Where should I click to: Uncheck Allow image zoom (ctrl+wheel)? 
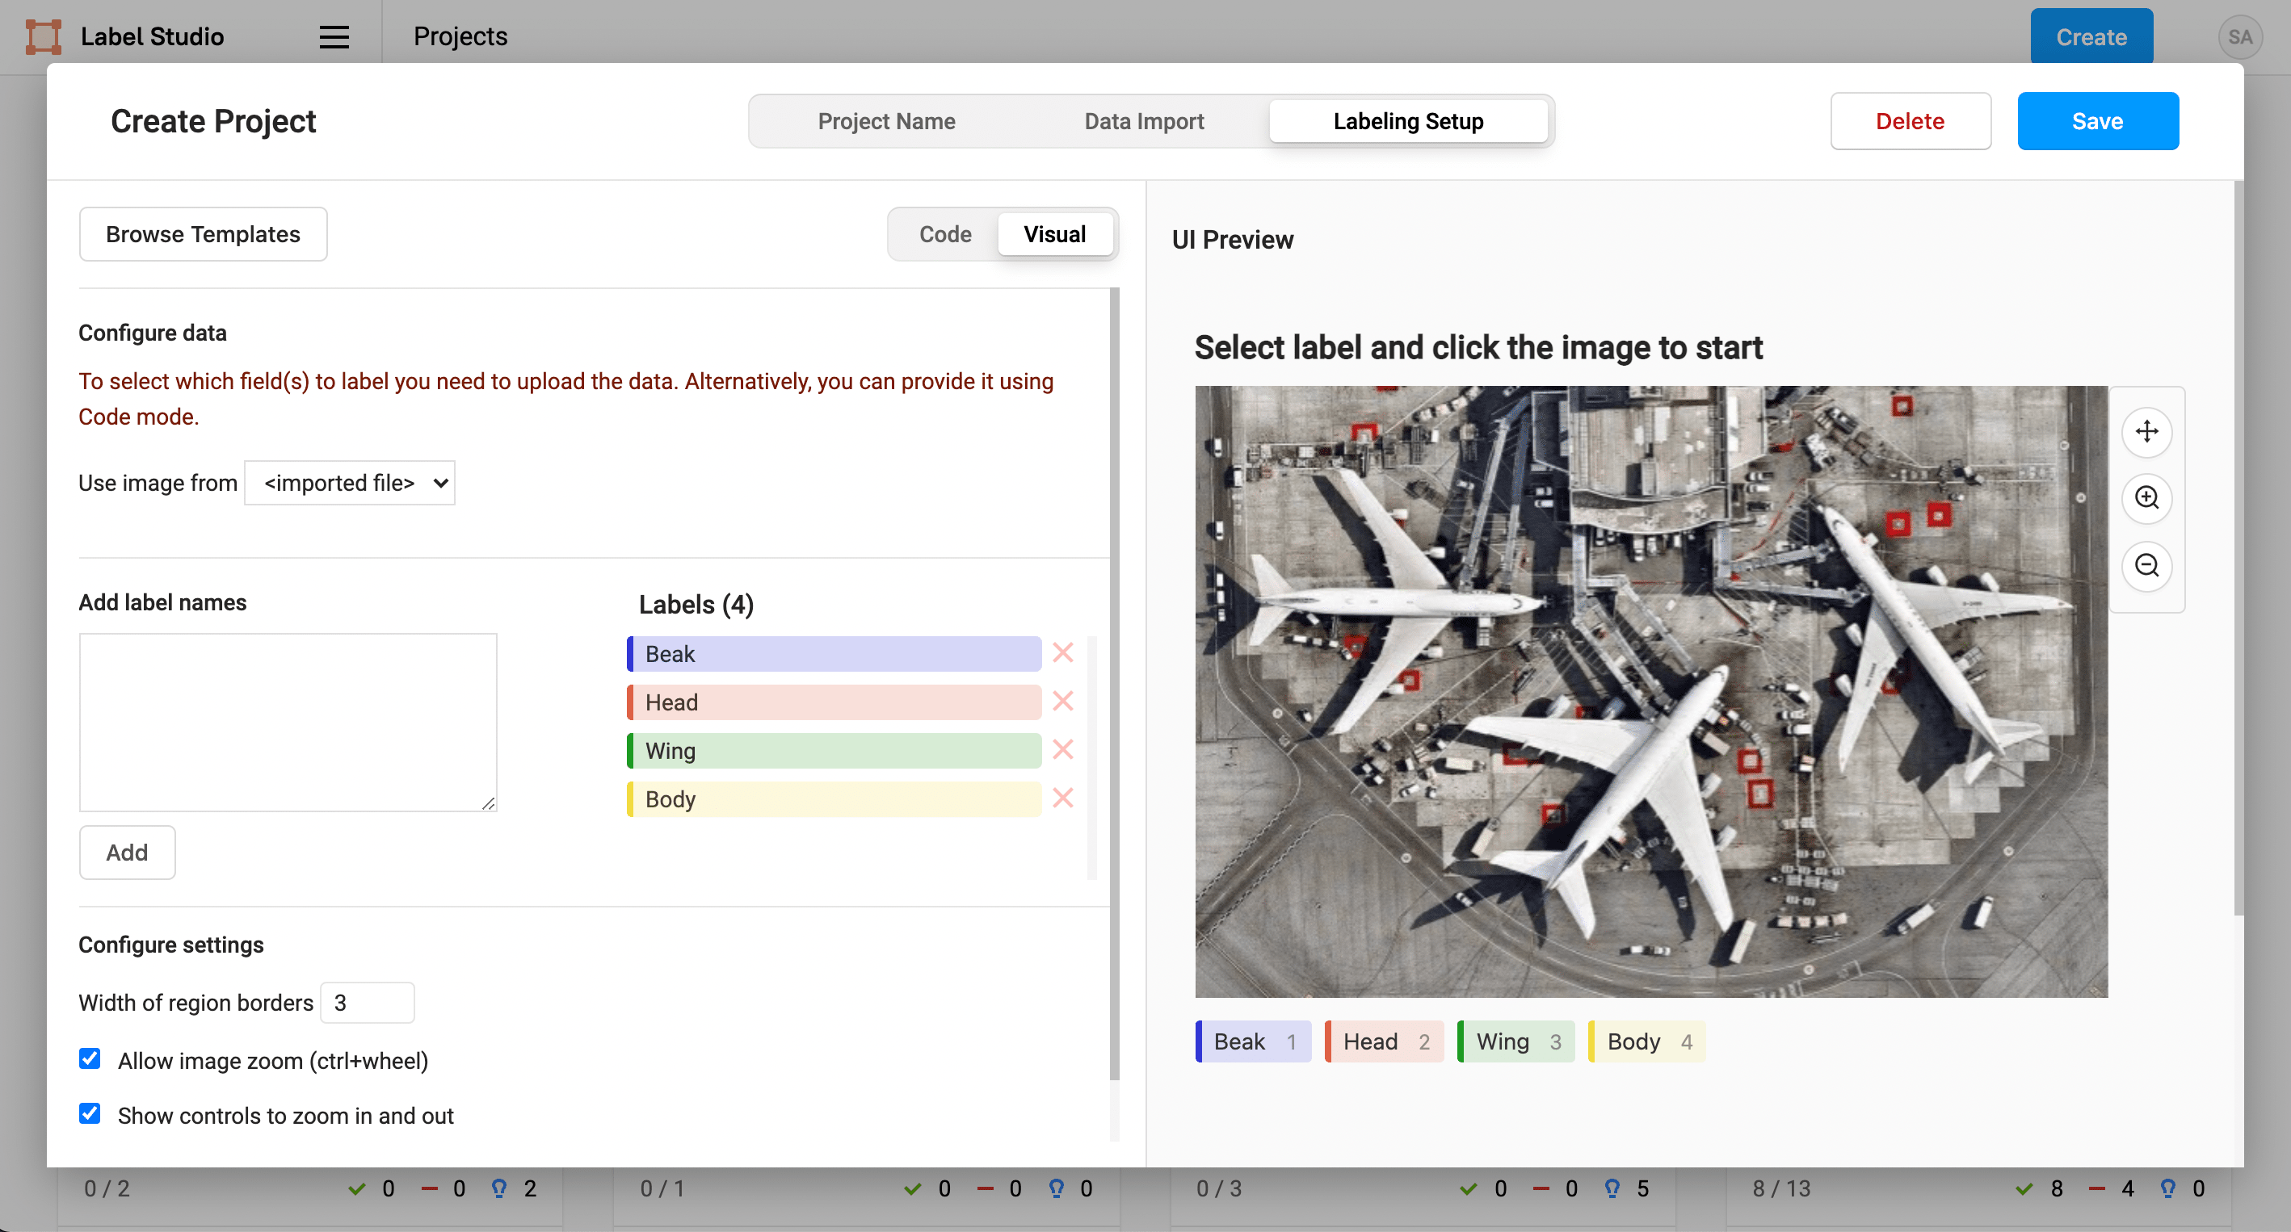[x=90, y=1058]
